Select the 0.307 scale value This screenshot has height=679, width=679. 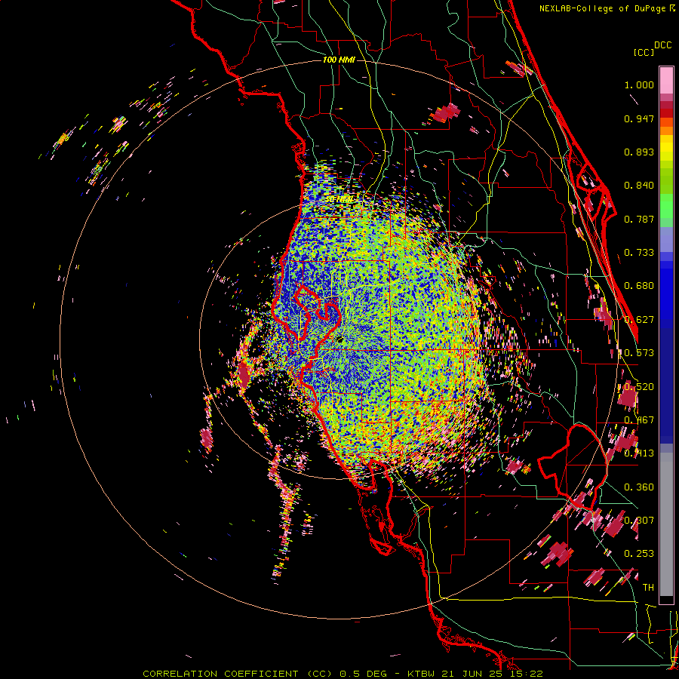coord(639,521)
